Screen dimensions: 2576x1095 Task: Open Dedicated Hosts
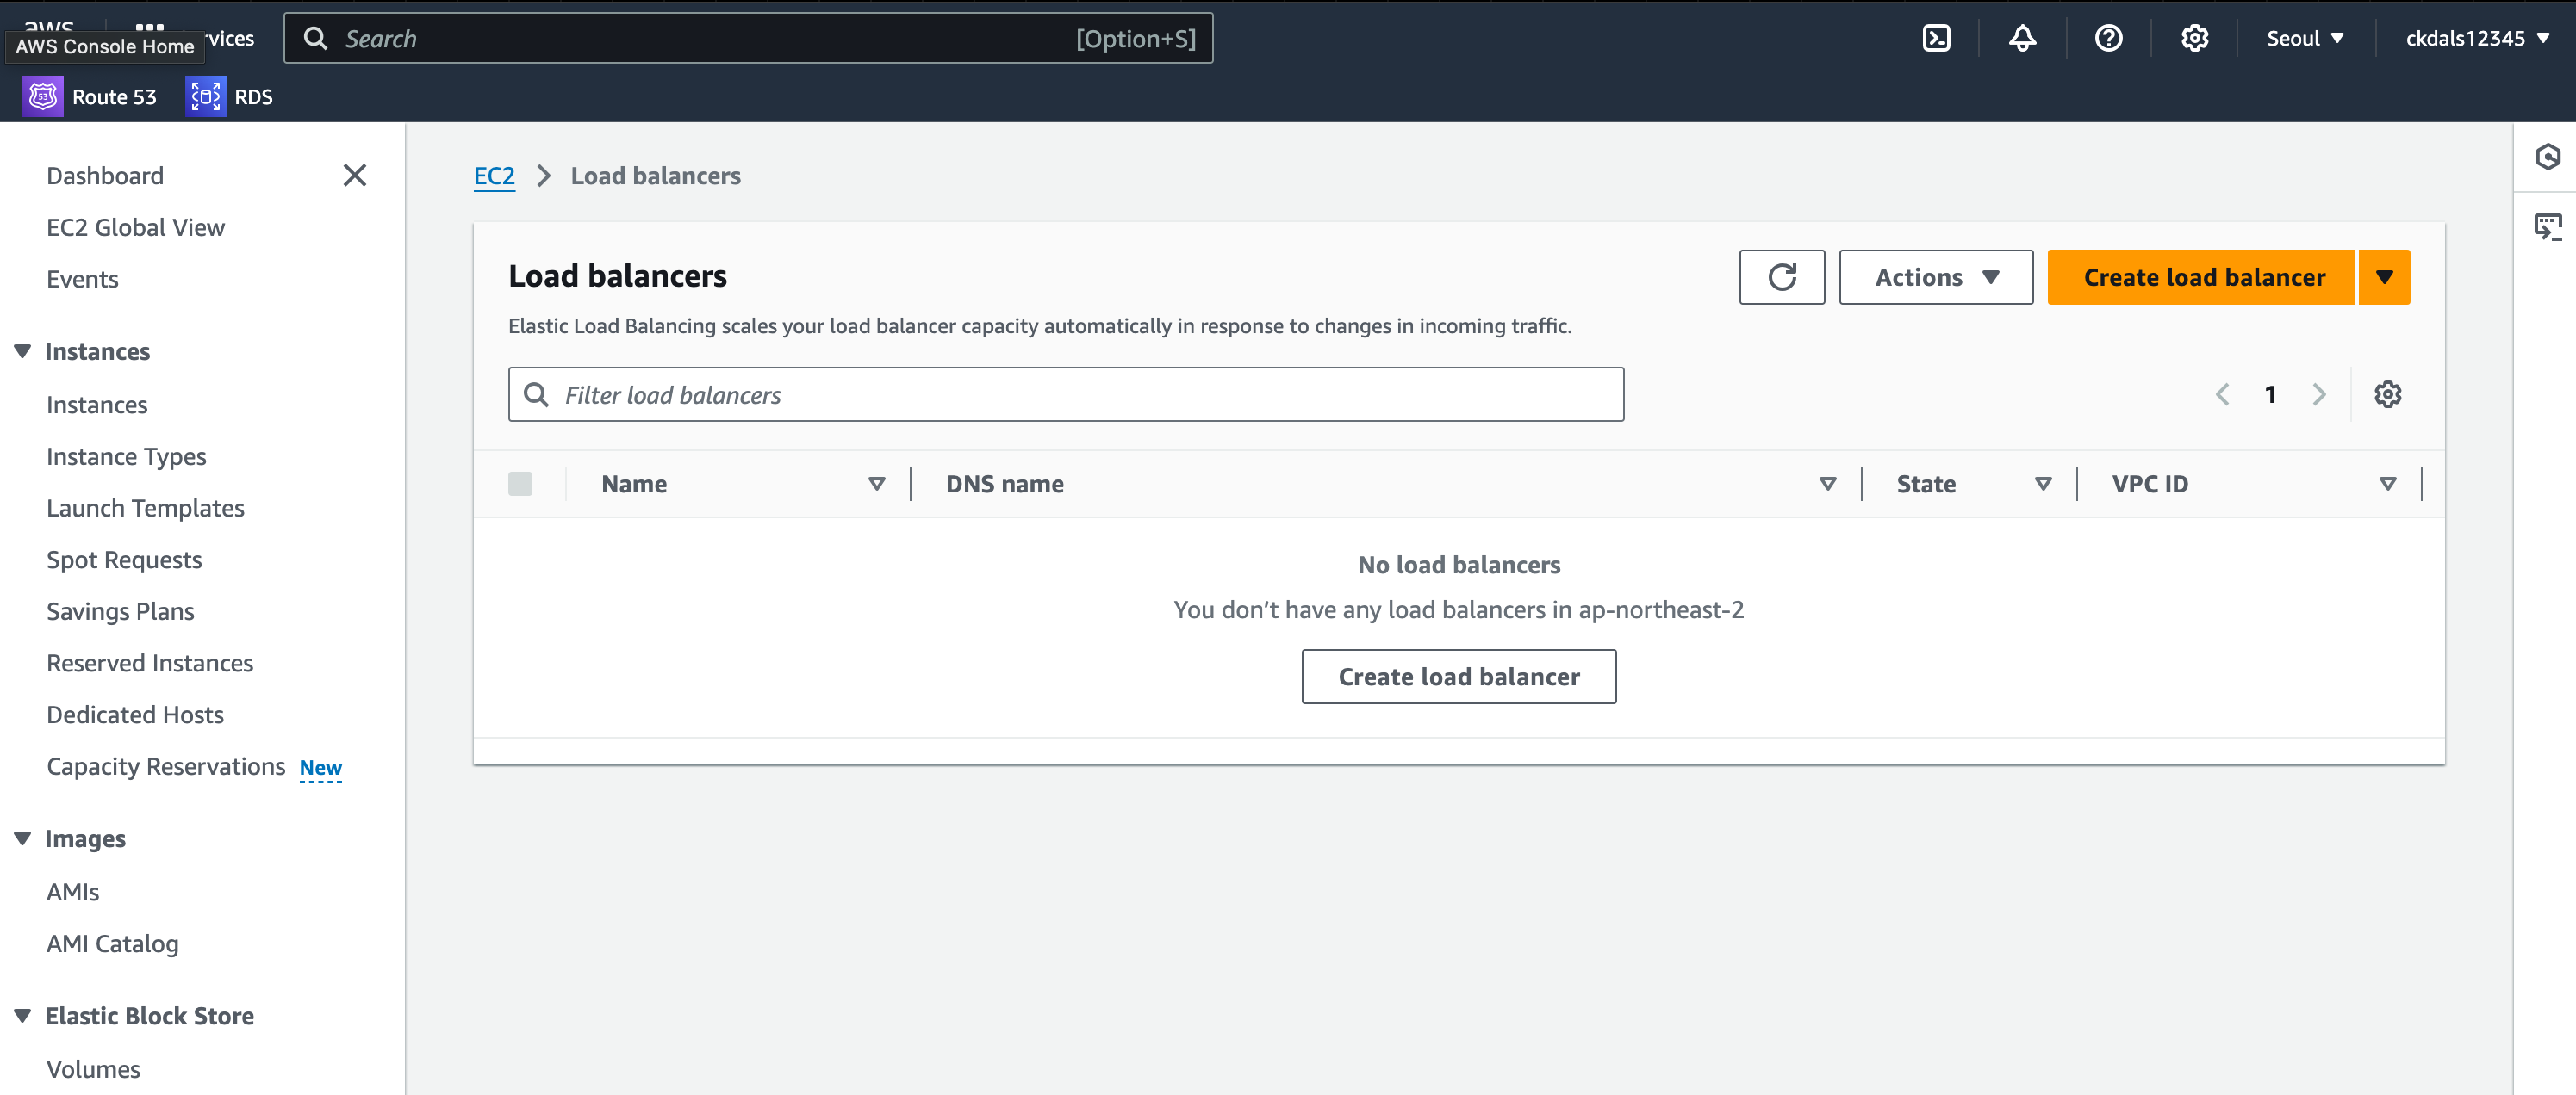[x=134, y=715]
